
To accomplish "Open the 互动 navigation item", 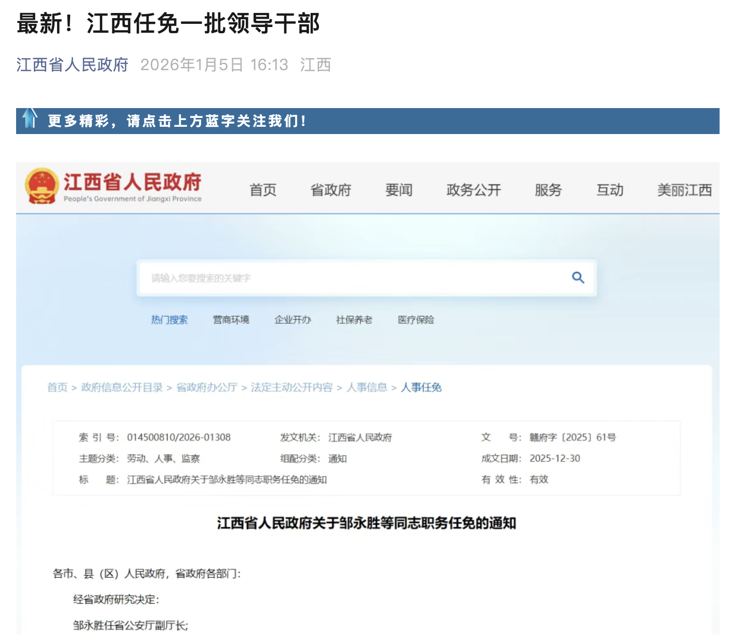I will (609, 190).
